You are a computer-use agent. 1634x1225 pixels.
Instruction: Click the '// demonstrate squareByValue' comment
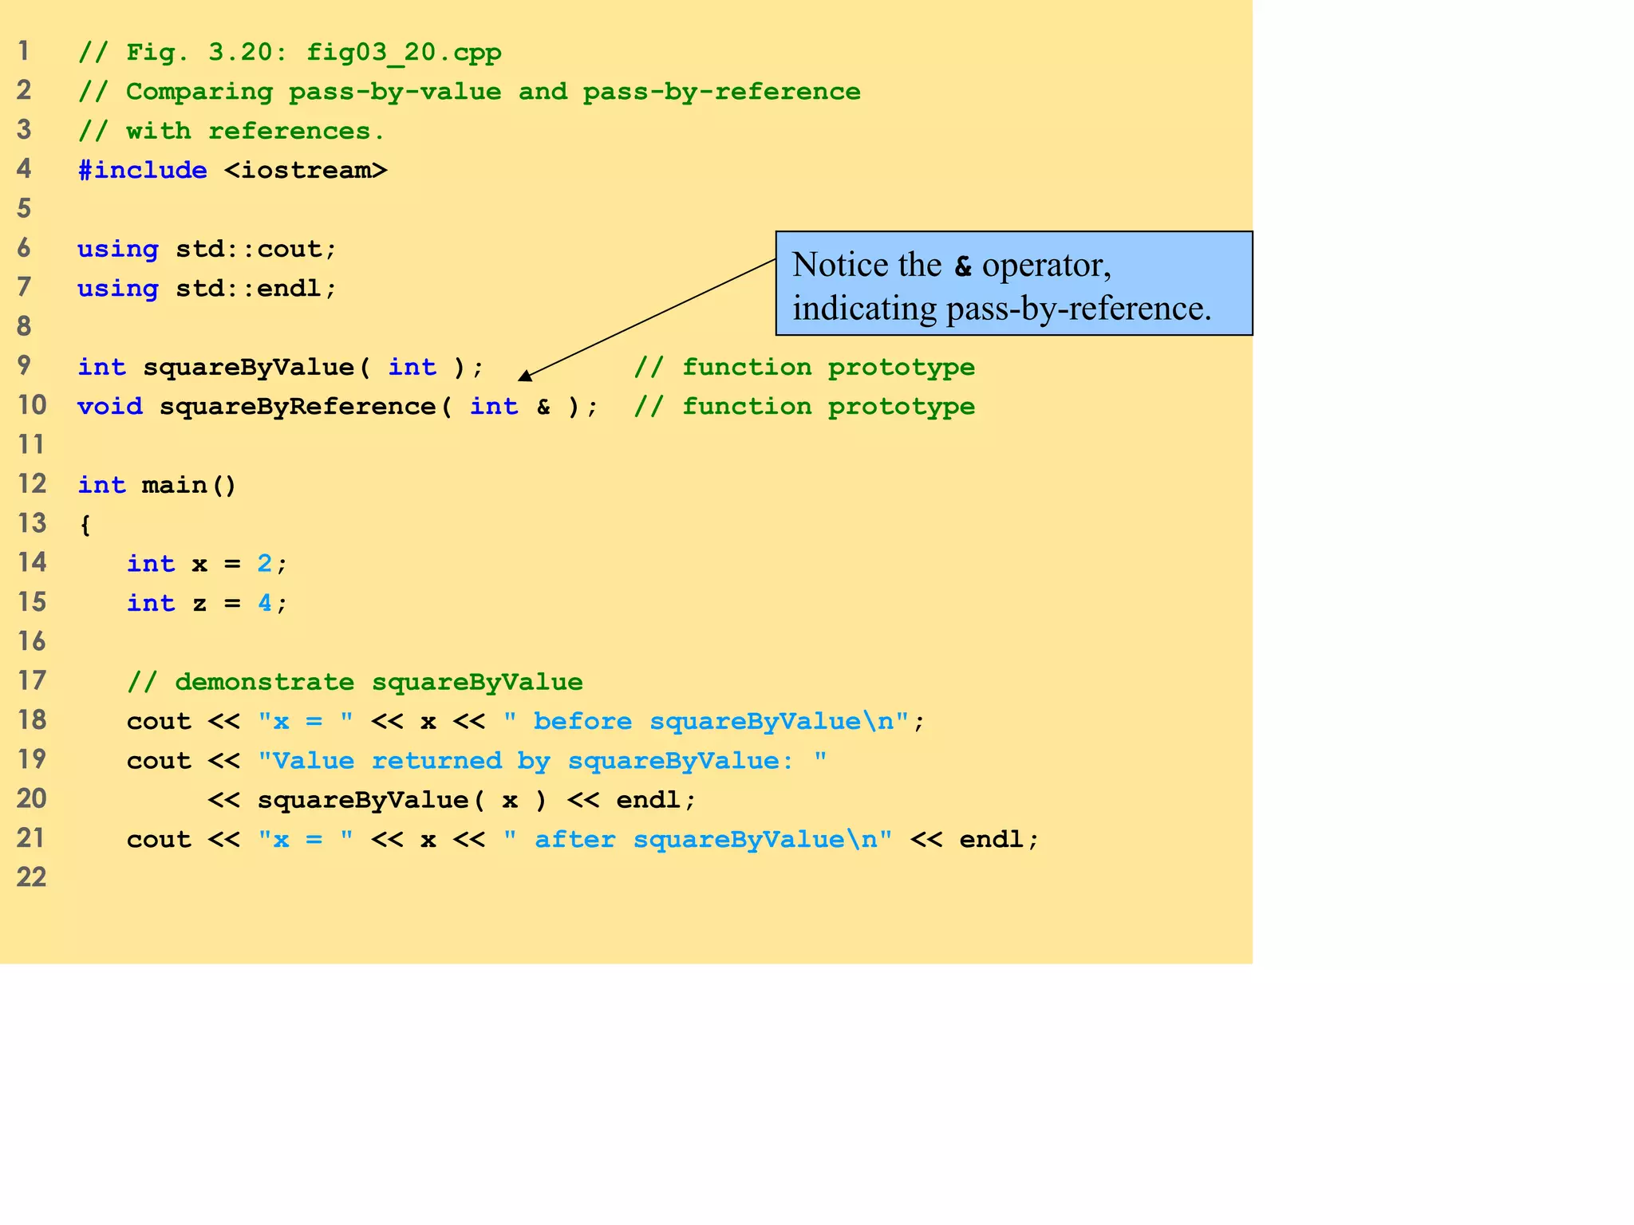tap(355, 682)
